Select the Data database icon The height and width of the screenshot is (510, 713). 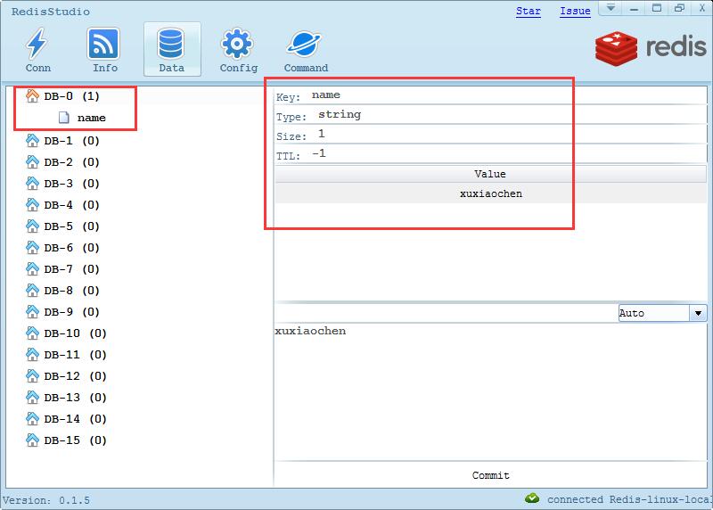click(171, 43)
